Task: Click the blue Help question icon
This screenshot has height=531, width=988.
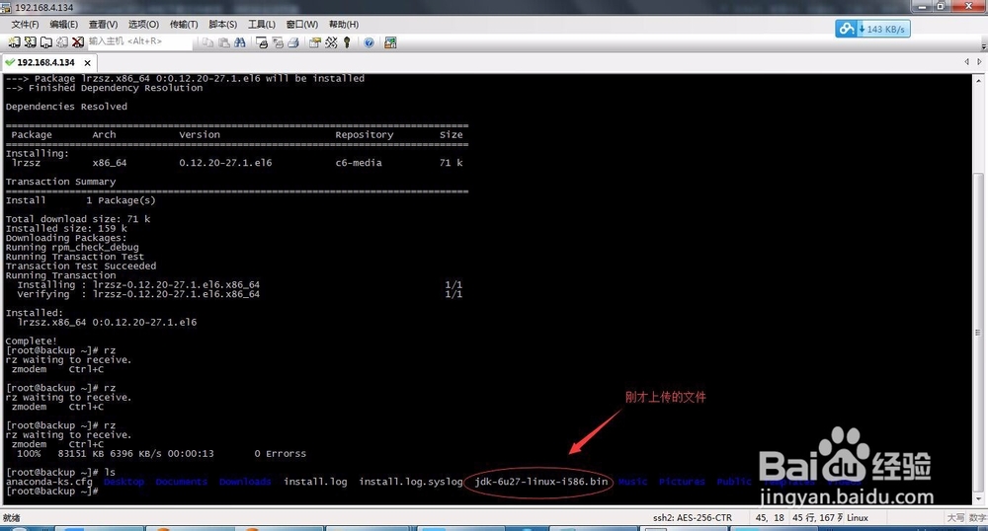Action: 369,42
